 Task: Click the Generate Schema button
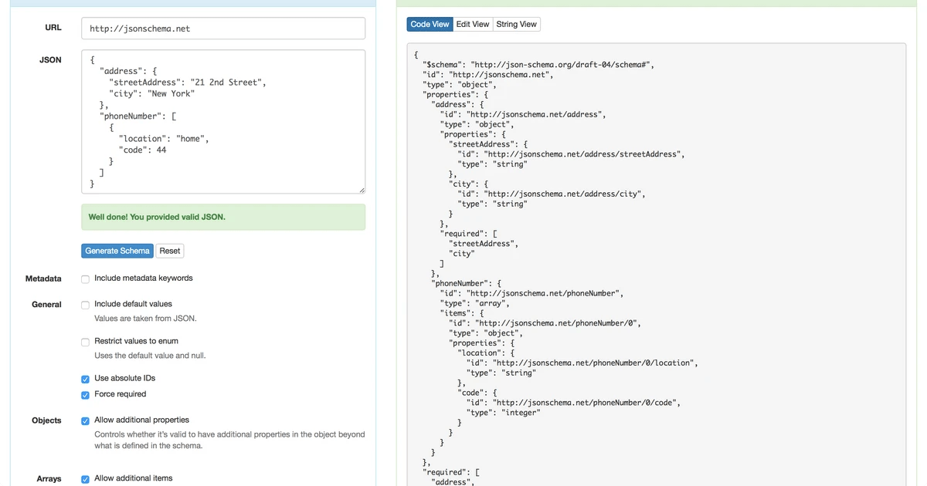coord(117,251)
